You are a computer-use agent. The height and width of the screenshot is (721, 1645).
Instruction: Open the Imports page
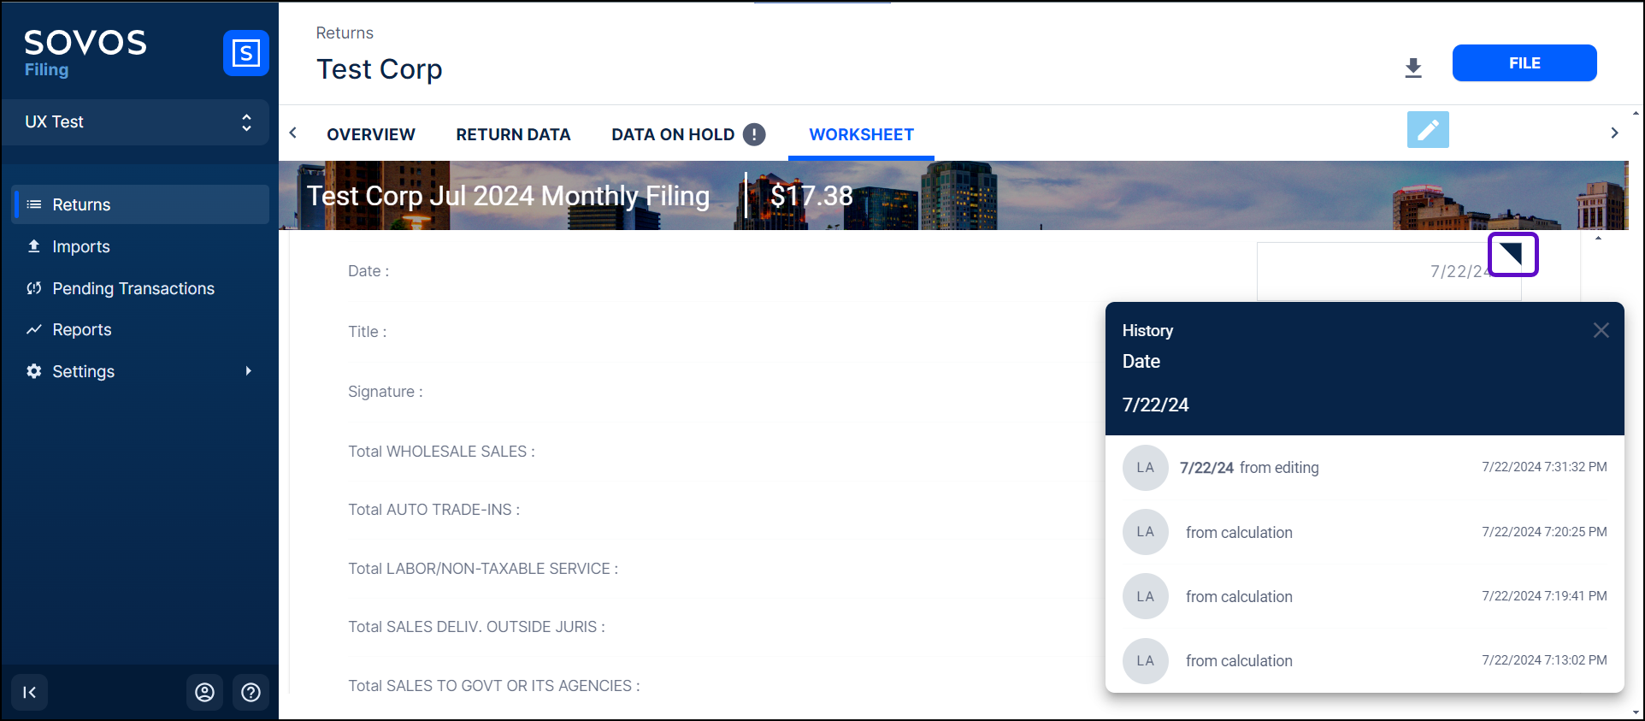(x=81, y=246)
